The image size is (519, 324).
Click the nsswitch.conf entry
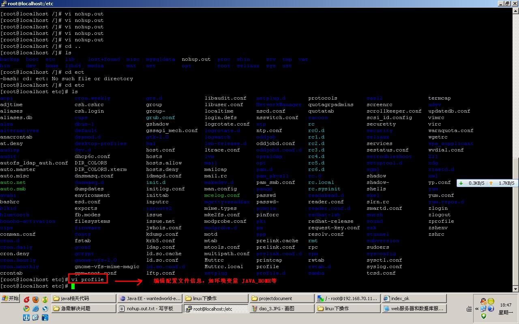tap(277, 117)
